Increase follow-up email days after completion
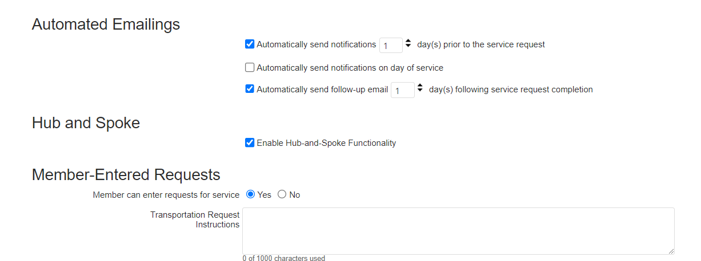This screenshot has height=261, width=701. pos(420,86)
